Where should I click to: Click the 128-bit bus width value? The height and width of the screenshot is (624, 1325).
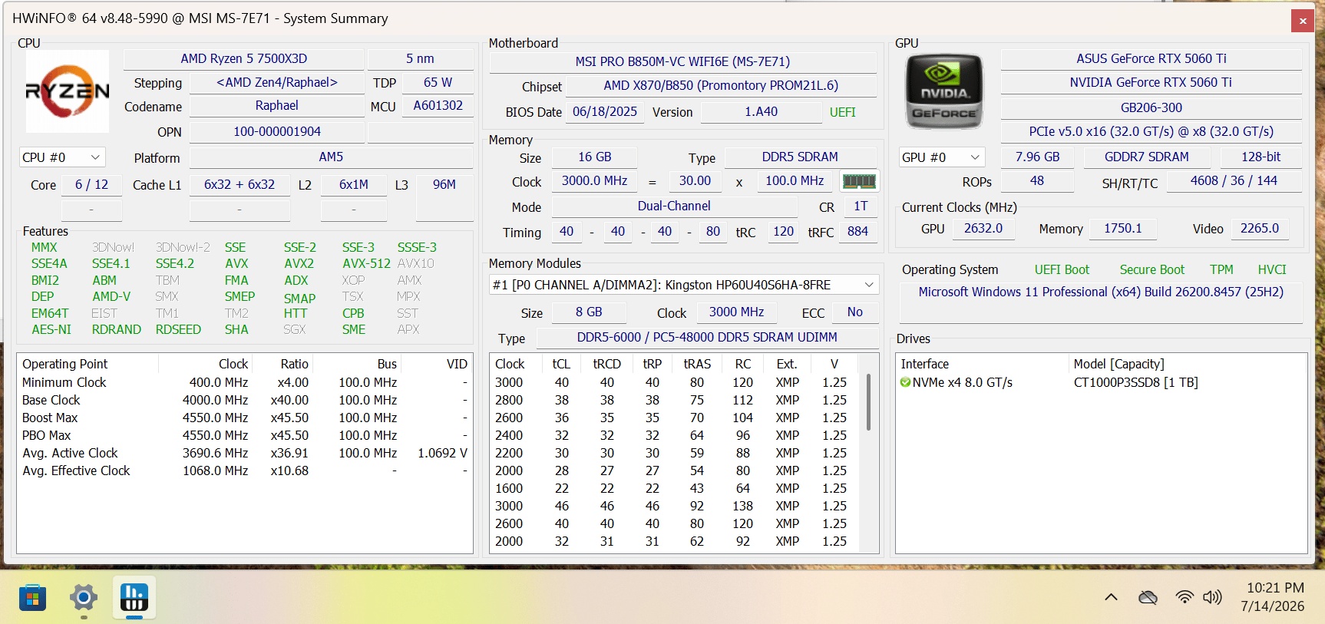coord(1261,157)
